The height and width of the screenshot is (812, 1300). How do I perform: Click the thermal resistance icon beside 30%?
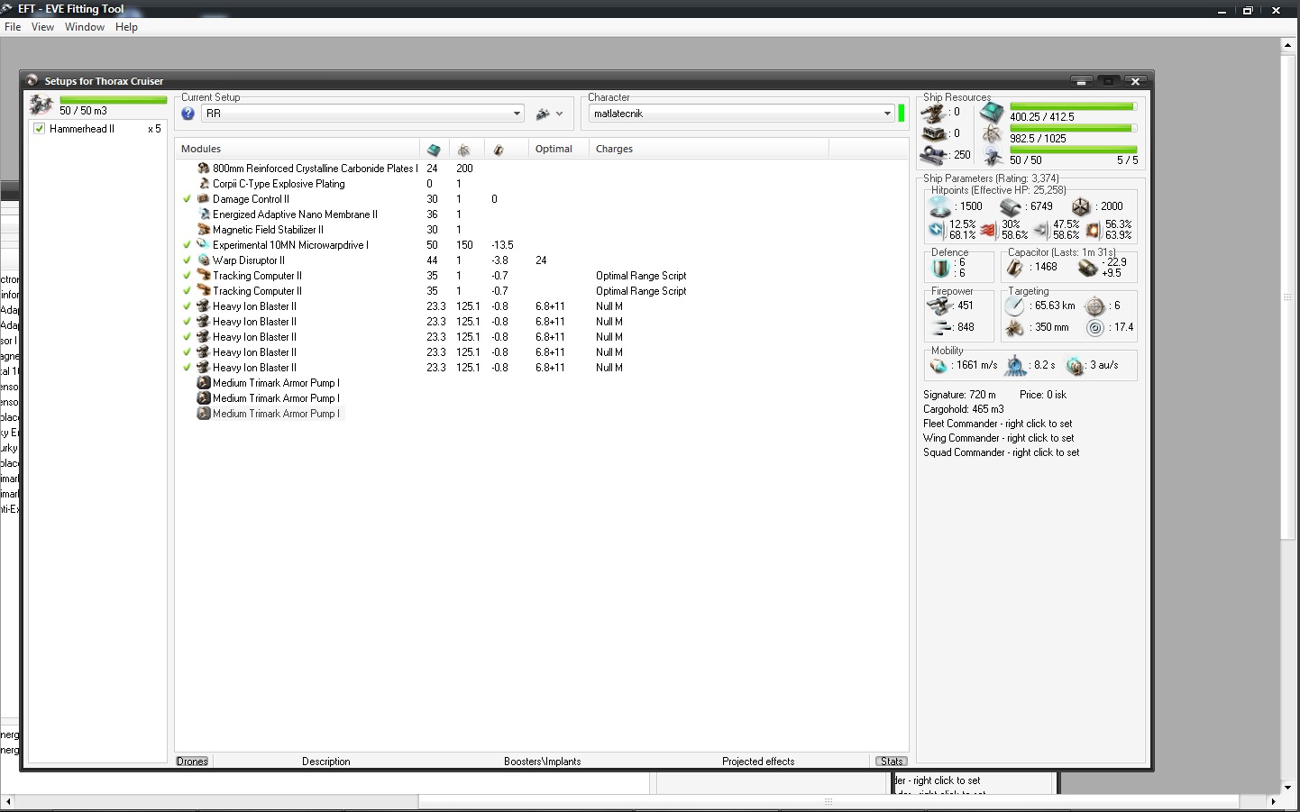click(x=989, y=230)
